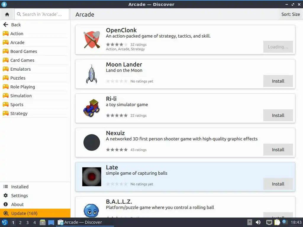Open the Ri-li title
Viewport: 303px width, 227px height.
(x=111, y=99)
